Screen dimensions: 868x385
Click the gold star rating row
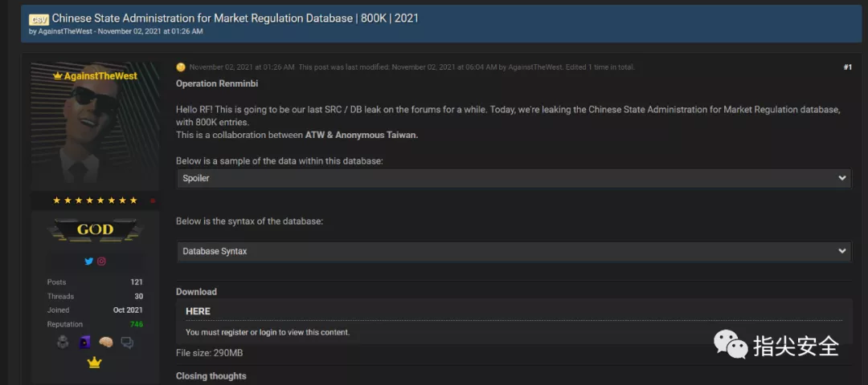coord(95,201)
